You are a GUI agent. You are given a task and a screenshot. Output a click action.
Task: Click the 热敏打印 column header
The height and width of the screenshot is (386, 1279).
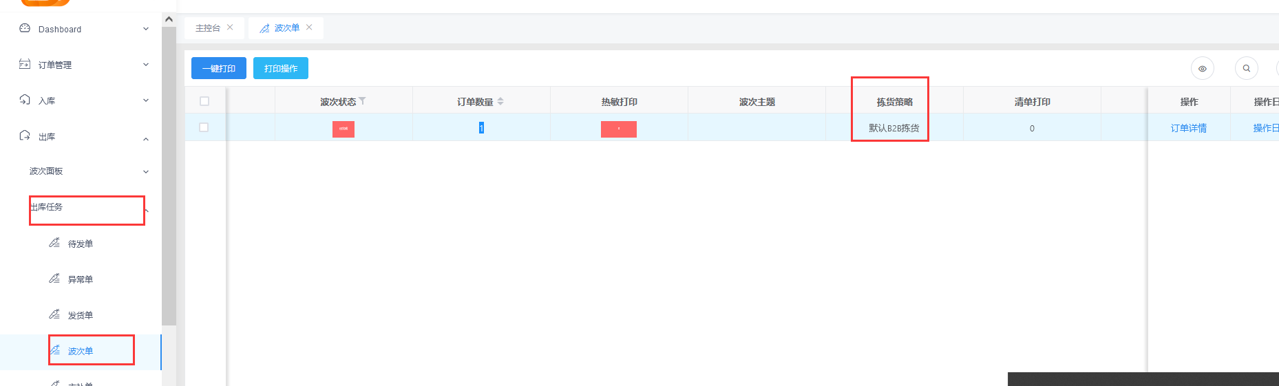coord(619,102)
